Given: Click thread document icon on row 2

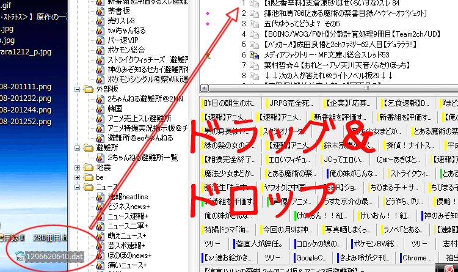Looking at the screenshot, I should [254, 13].
